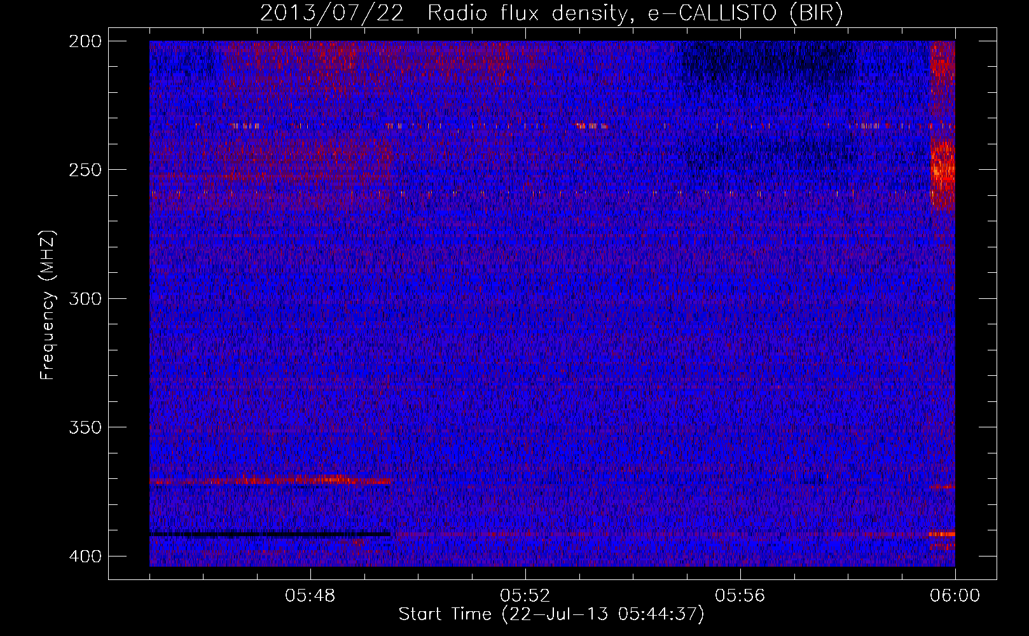Click the plot title '2013/07/22 Radio flux density, e-CALLISTO (BIR)'
The image size is (1029, 636).
coord(551,13)
